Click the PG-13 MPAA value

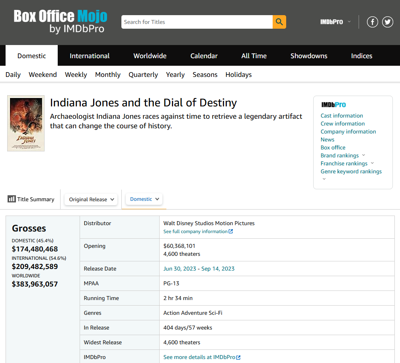click(x=171, y=283)
